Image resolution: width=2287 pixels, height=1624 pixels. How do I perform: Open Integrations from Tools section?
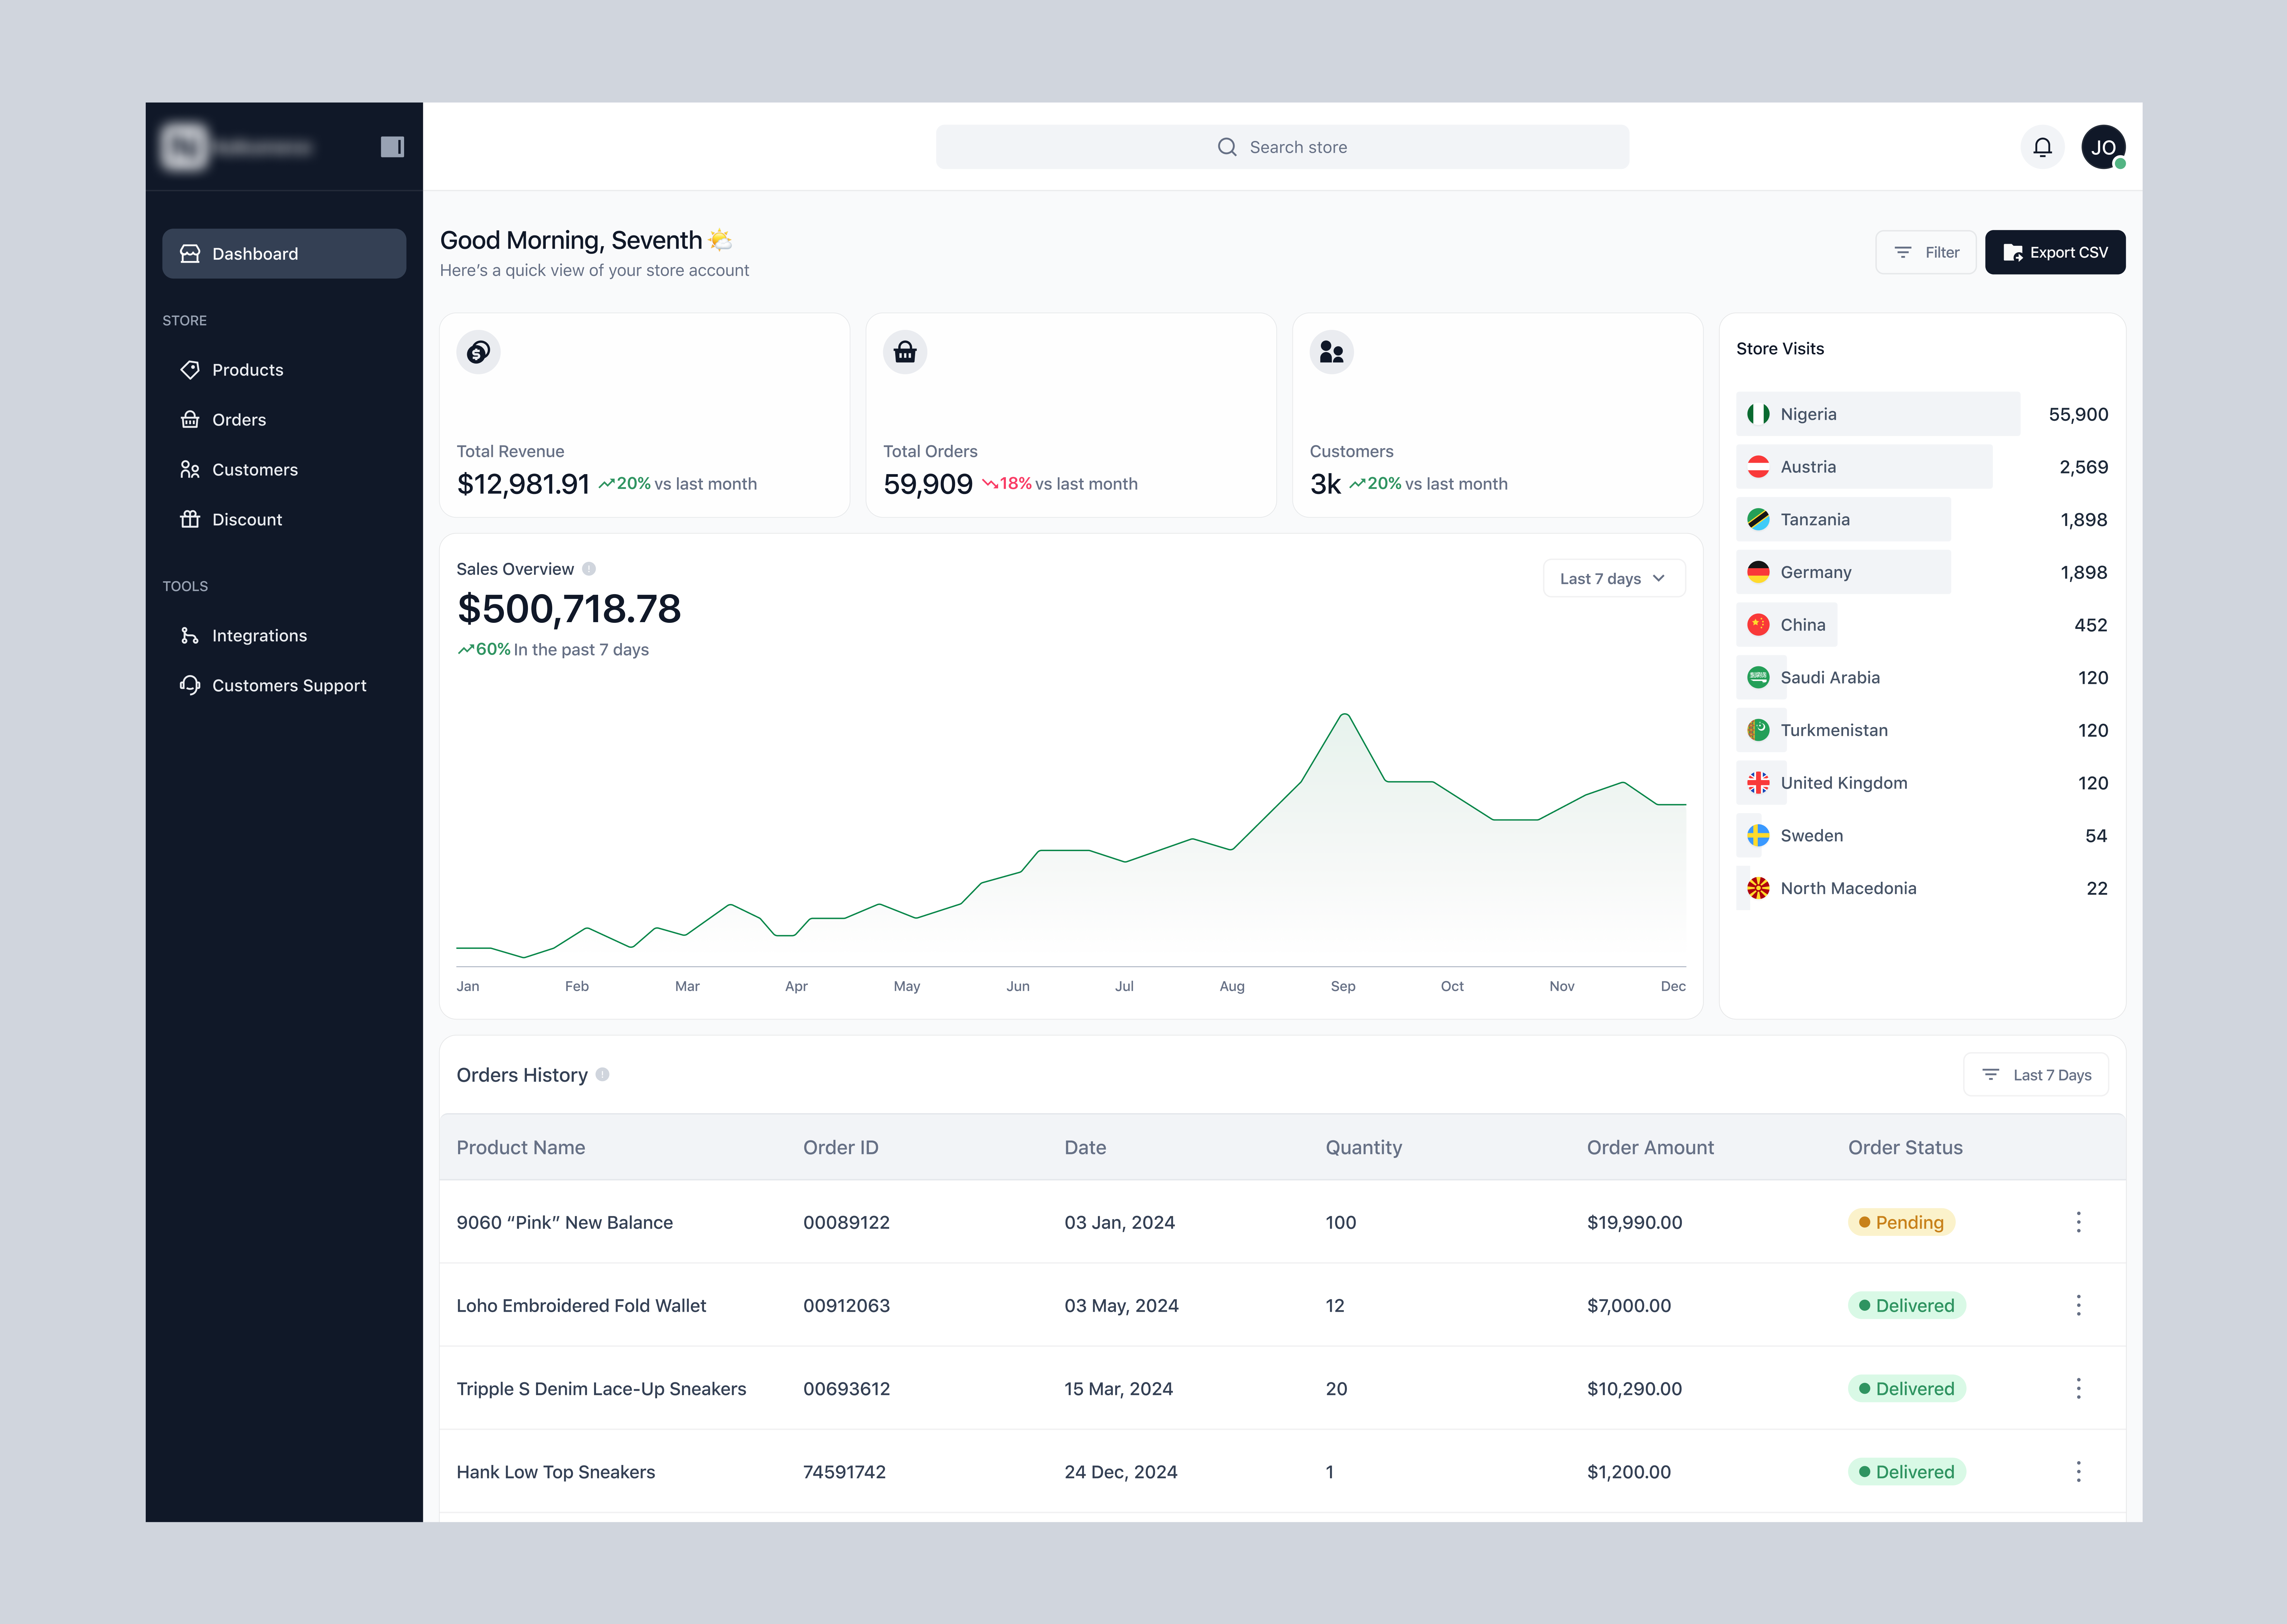(x=259, y=636)
